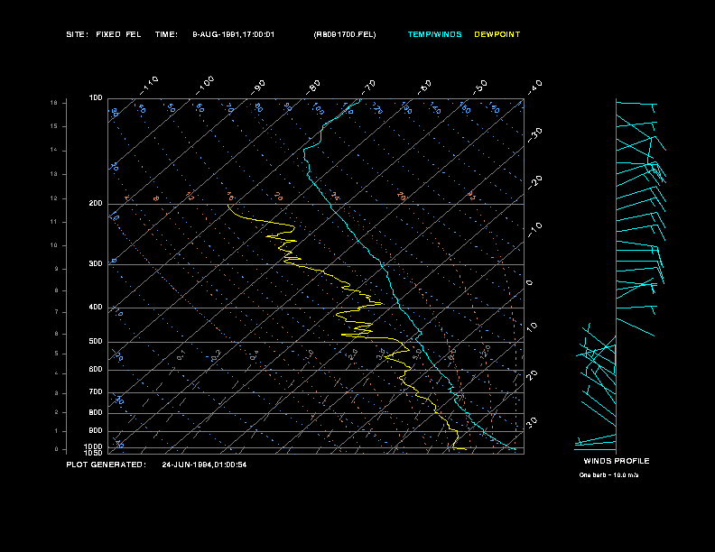Click the WINDS PROFILE caption
Image resolution: width=715 pixels, height=552 pixels.
[x=616, y=461]
